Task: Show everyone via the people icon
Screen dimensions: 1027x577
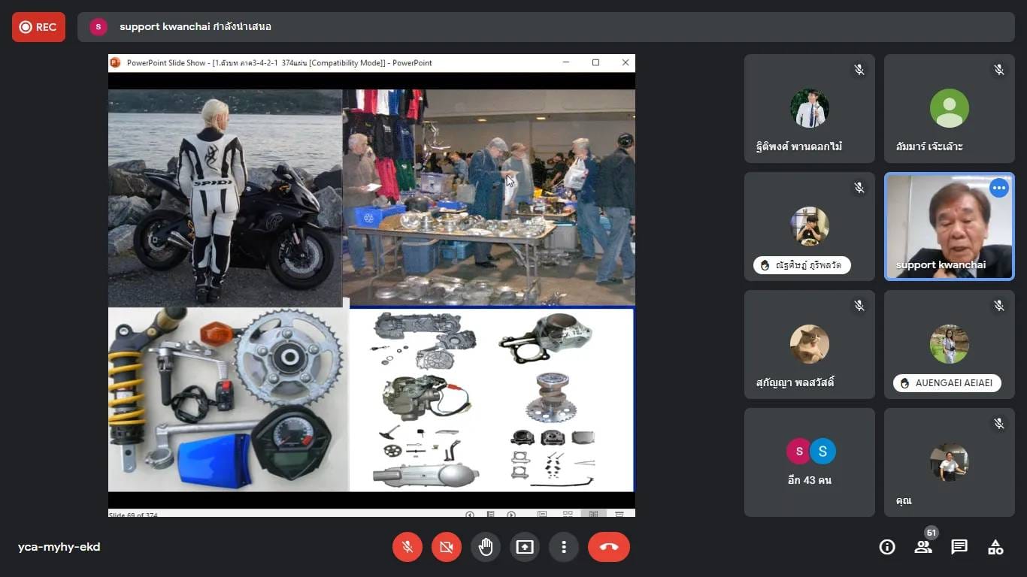Action: coord(923,547)
